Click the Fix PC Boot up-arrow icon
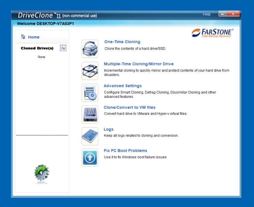The height and width of the screenshot is (207, 254). pyautogui.click(x=90, y=157)
